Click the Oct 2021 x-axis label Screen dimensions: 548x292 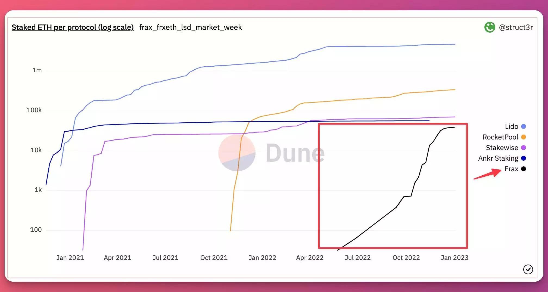pyautogui.click(x=214, y=257)
